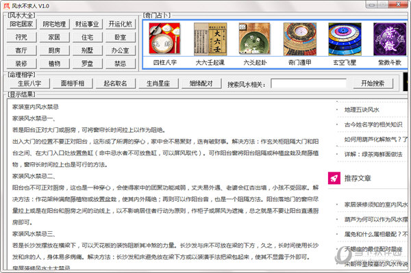
Task: Close the 风水不求人 window
Action: tap(399, 4)
